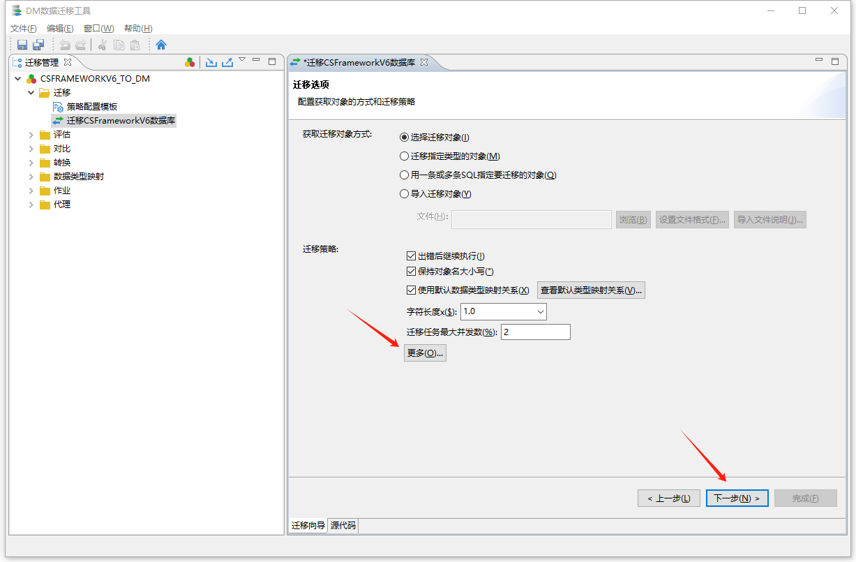Expand the 评估 folder node
Viewport: 856px width, 562px height.
pyautogui.click(x=31, y=135)
